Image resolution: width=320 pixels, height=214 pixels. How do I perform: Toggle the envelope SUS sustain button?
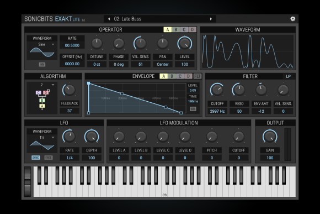click(193, 109)
